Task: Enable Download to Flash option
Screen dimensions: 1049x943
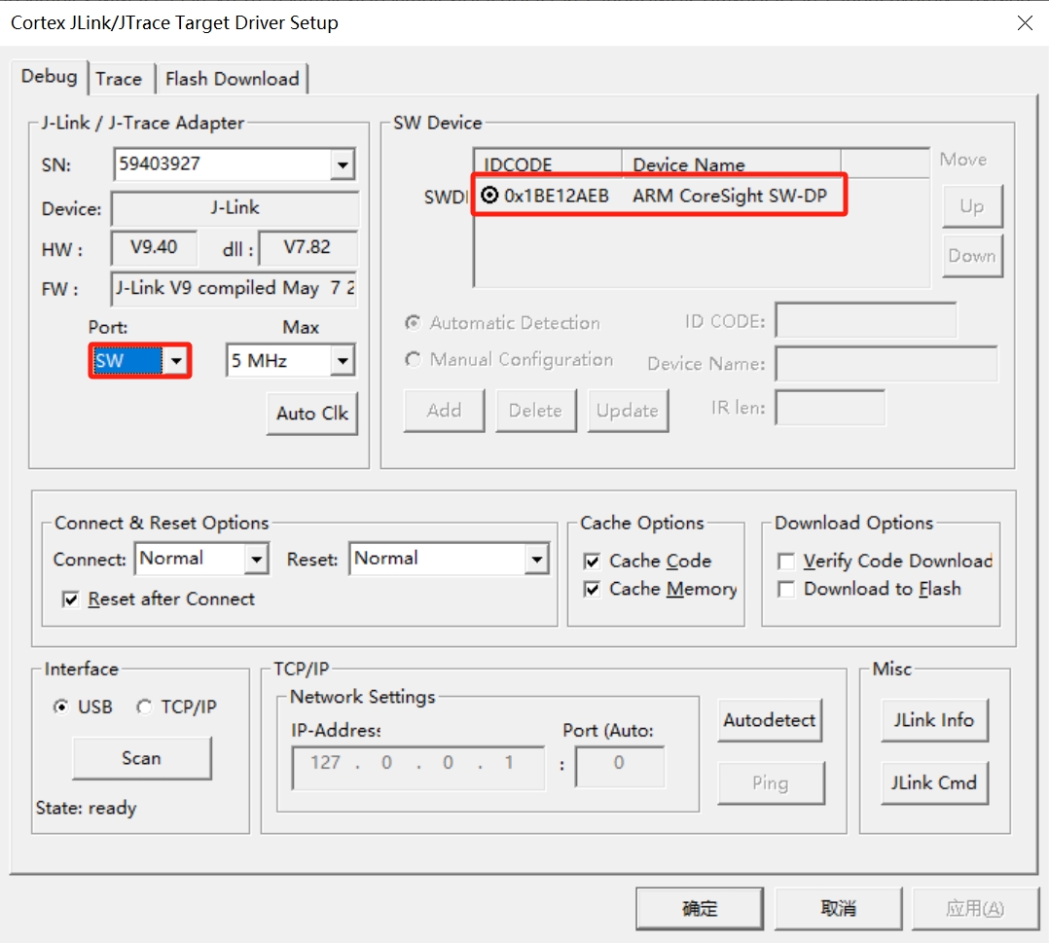Action: [786, 590]
